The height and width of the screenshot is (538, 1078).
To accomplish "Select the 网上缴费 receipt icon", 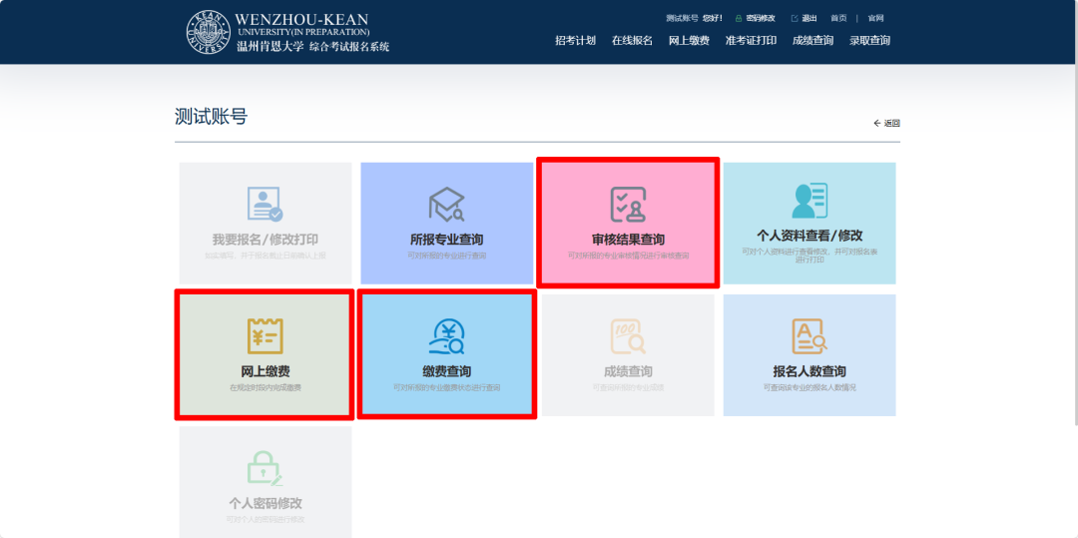I will tap(265, 336).
